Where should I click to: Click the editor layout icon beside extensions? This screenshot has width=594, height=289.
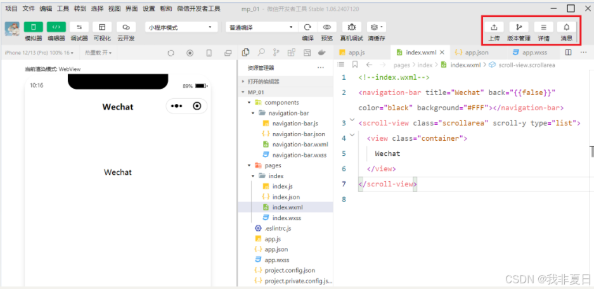(x=307, y=53)
